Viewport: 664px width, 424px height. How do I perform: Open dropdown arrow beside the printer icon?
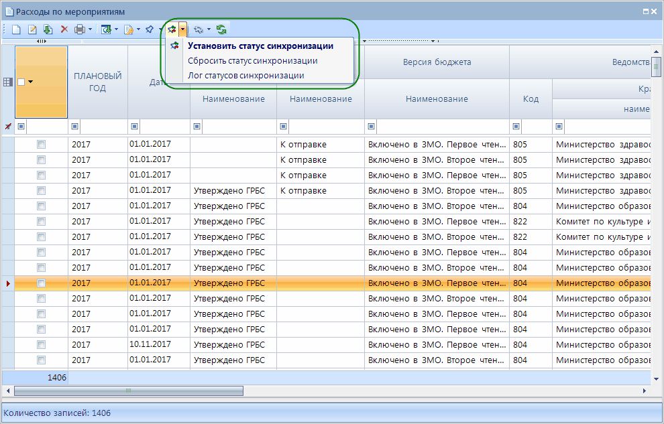[90, 29]
